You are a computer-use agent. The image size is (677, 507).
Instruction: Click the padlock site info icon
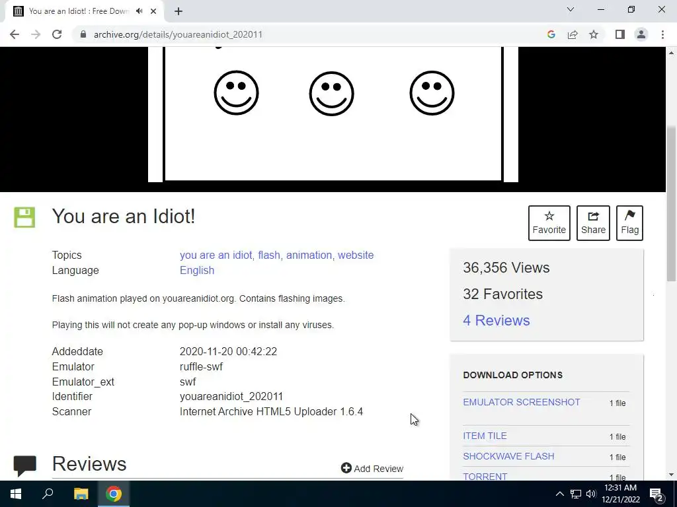[83, 34]
